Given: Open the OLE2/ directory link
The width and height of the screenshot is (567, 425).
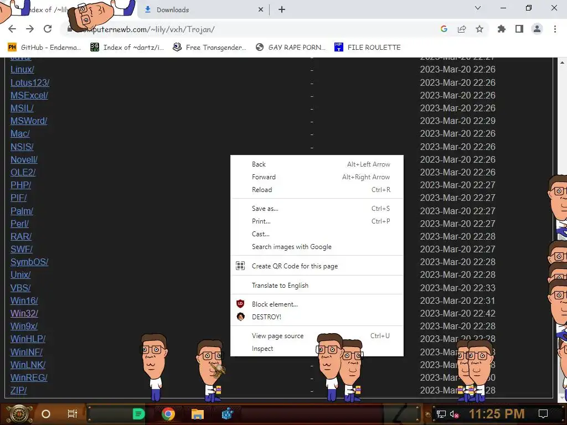Looking at the screenshot, I should (23, 173).
